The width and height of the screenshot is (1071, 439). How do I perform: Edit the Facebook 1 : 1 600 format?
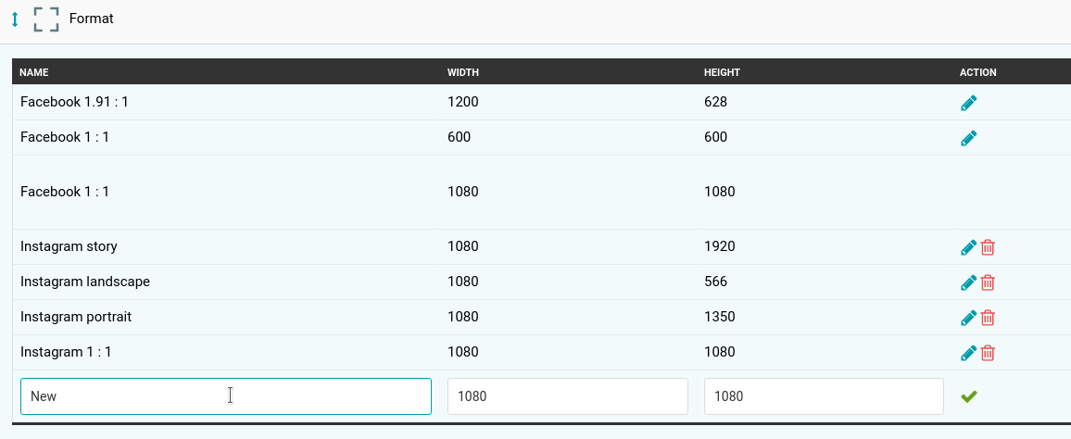pos(968,139)
